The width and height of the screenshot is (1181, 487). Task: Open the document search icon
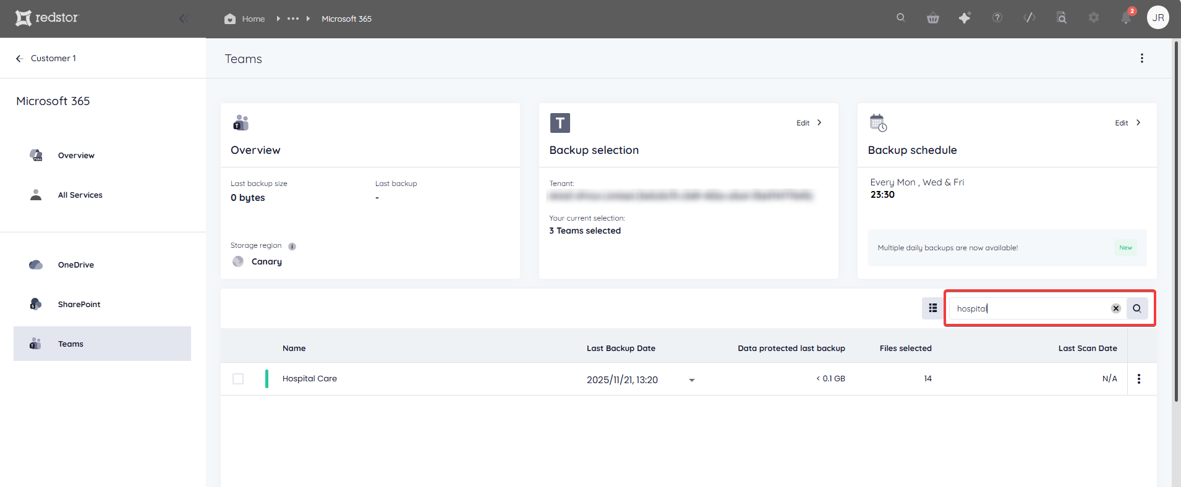point(1062,18)
